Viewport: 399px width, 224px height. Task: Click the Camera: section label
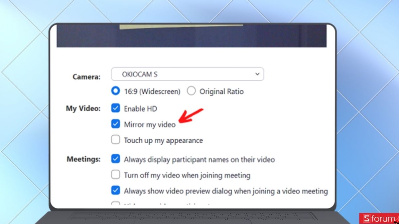click(x=86, y=77)
